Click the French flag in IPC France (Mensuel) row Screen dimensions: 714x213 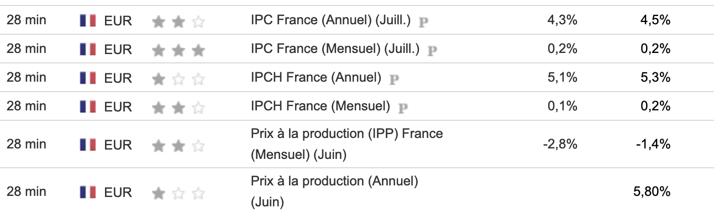88,50
